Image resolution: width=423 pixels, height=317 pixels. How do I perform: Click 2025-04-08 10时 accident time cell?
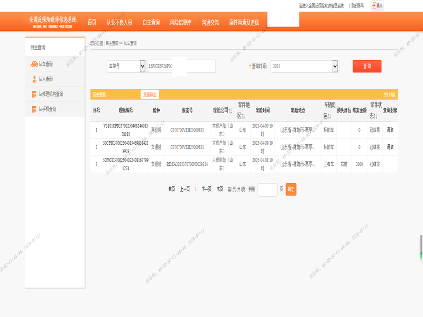262,164
